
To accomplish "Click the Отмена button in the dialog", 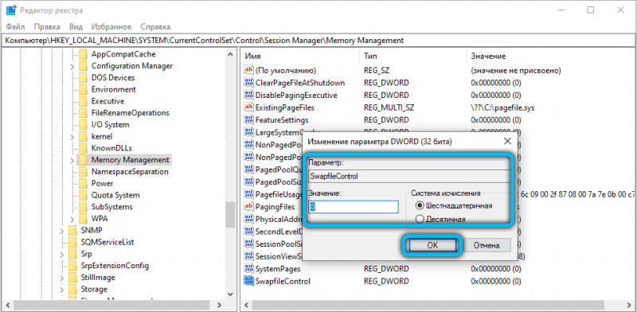I will pos(486,245).
